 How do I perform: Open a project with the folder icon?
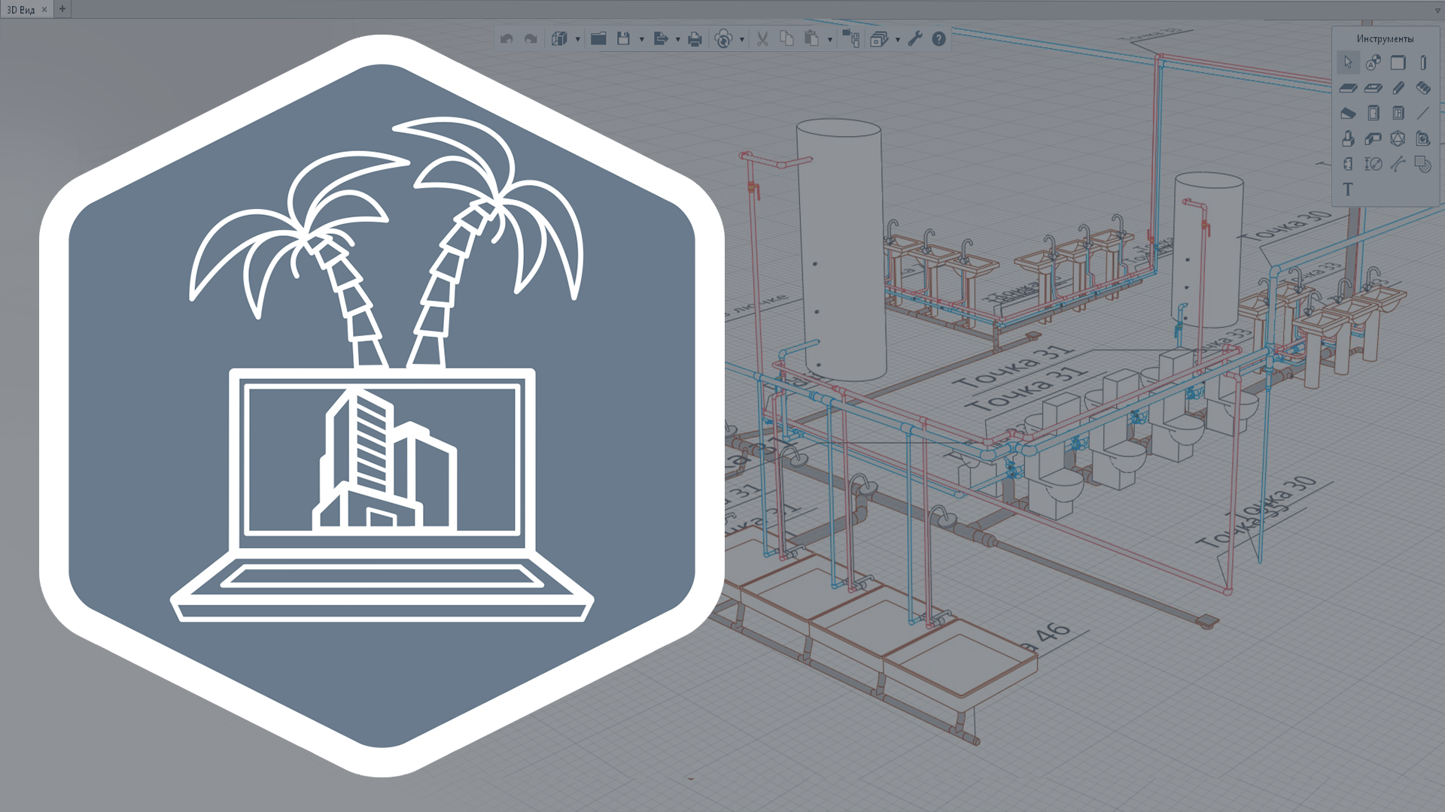[x=598, y=39]
